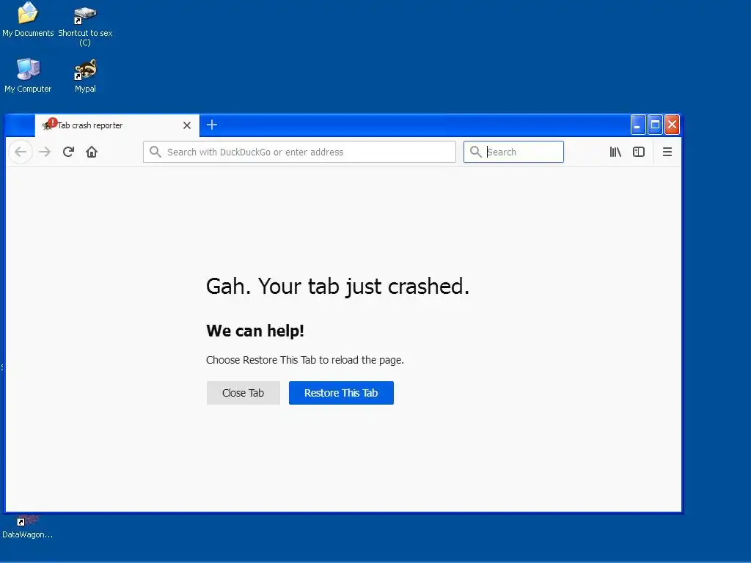The width and height of the screenshot is (751, 563).
Task: Click the magnifier icon in the search box
Action: [475, 152]
